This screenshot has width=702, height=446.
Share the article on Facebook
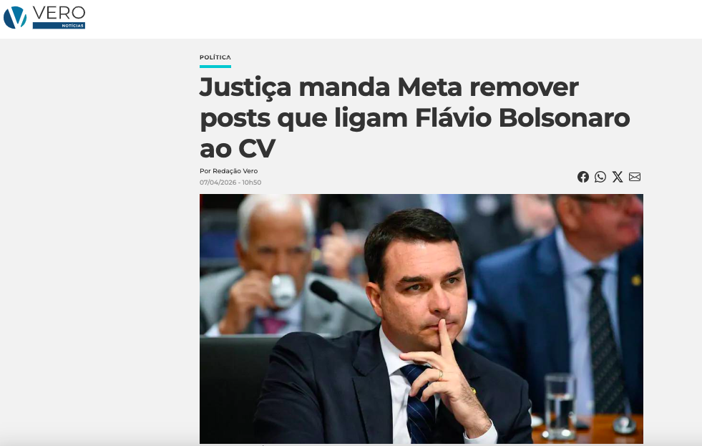coord(583,177)
